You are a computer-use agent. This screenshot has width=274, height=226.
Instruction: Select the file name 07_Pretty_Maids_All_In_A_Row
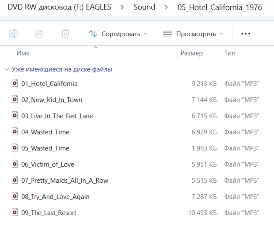pos(65,180)
